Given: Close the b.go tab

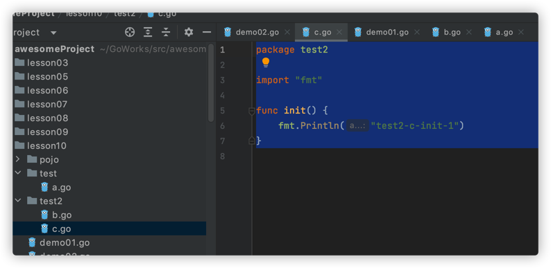Looking at the screenshot, I should (x=469, y=33).
